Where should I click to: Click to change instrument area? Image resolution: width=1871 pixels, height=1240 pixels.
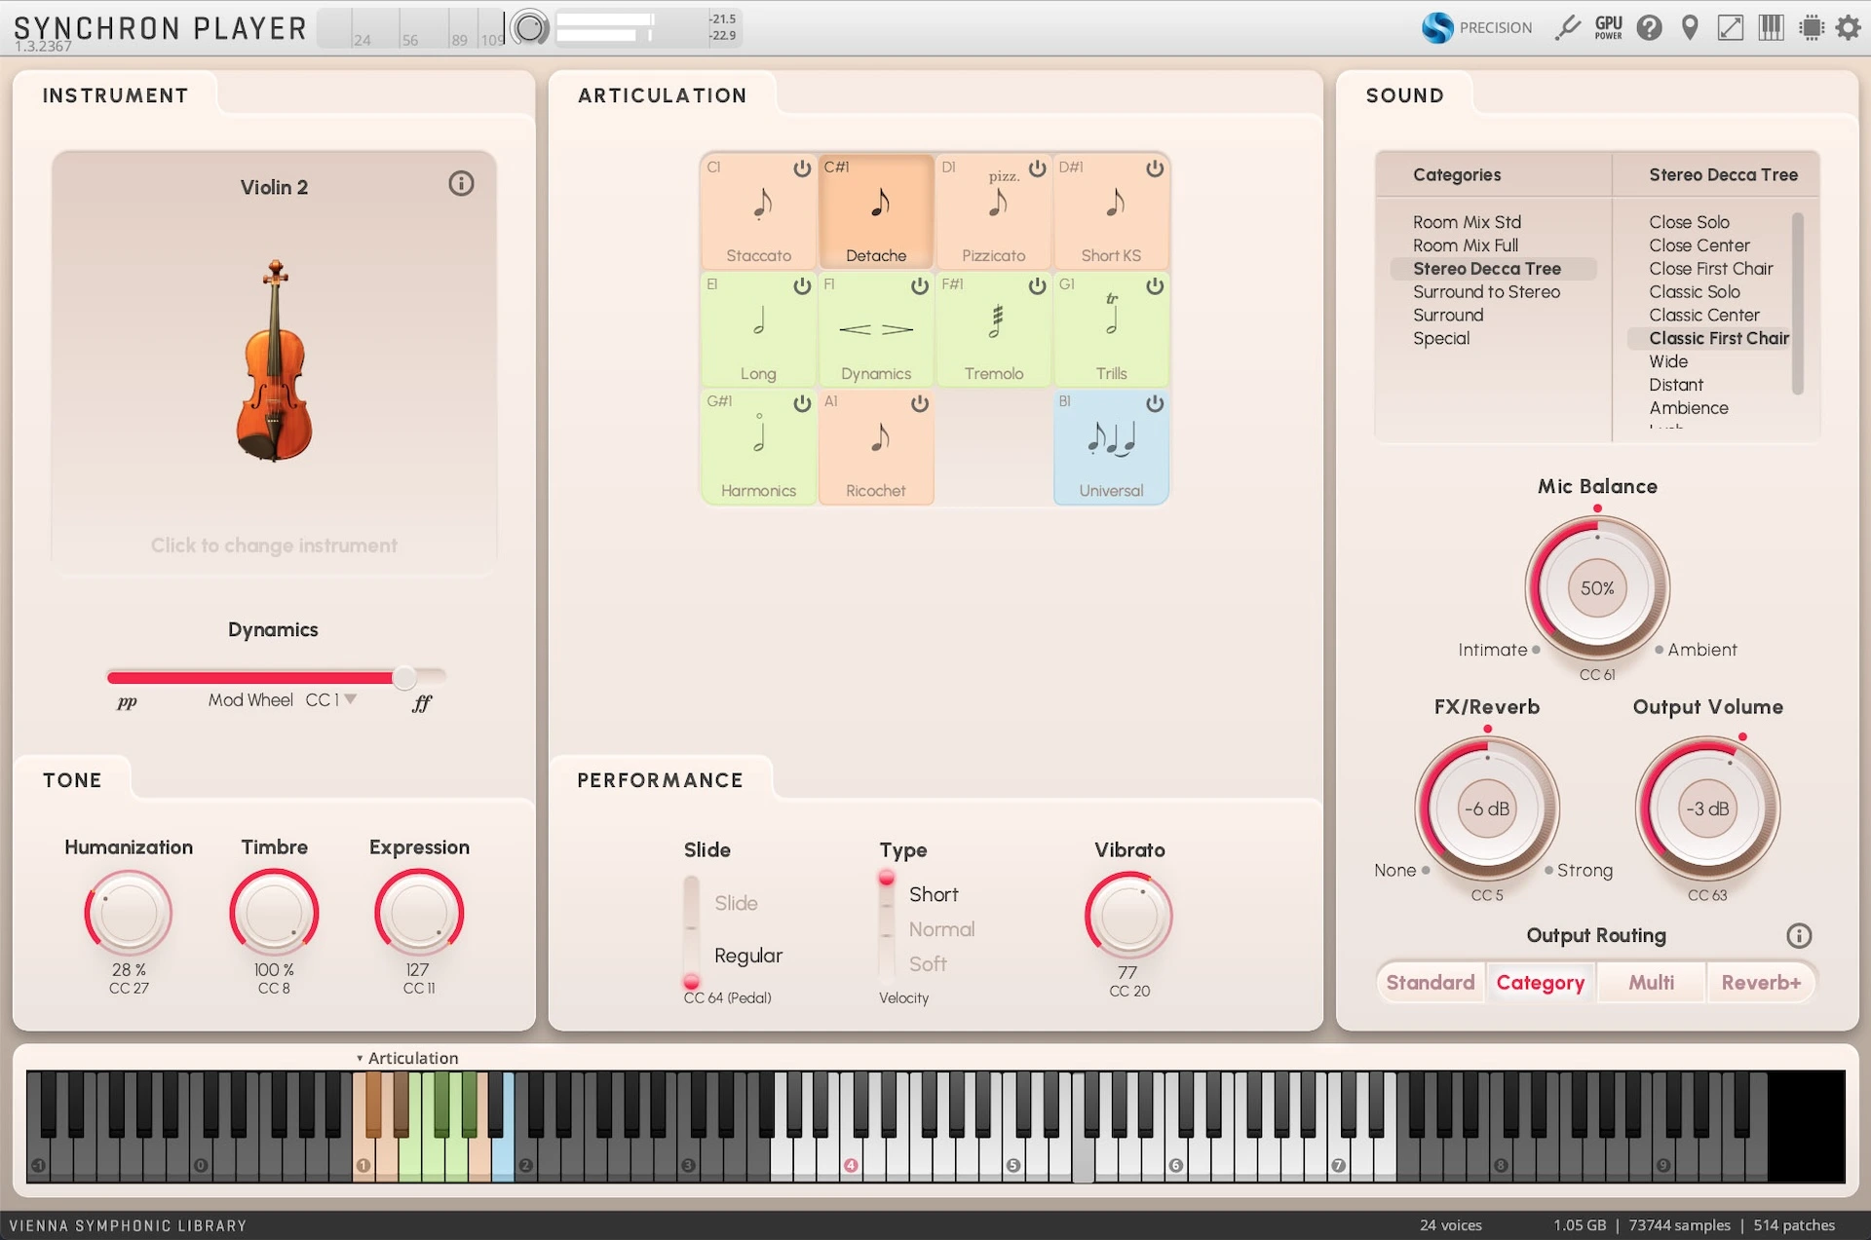[x=274, y=545]
